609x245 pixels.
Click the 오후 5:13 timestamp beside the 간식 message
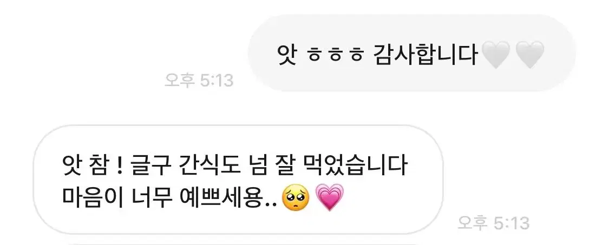point(493,223)
